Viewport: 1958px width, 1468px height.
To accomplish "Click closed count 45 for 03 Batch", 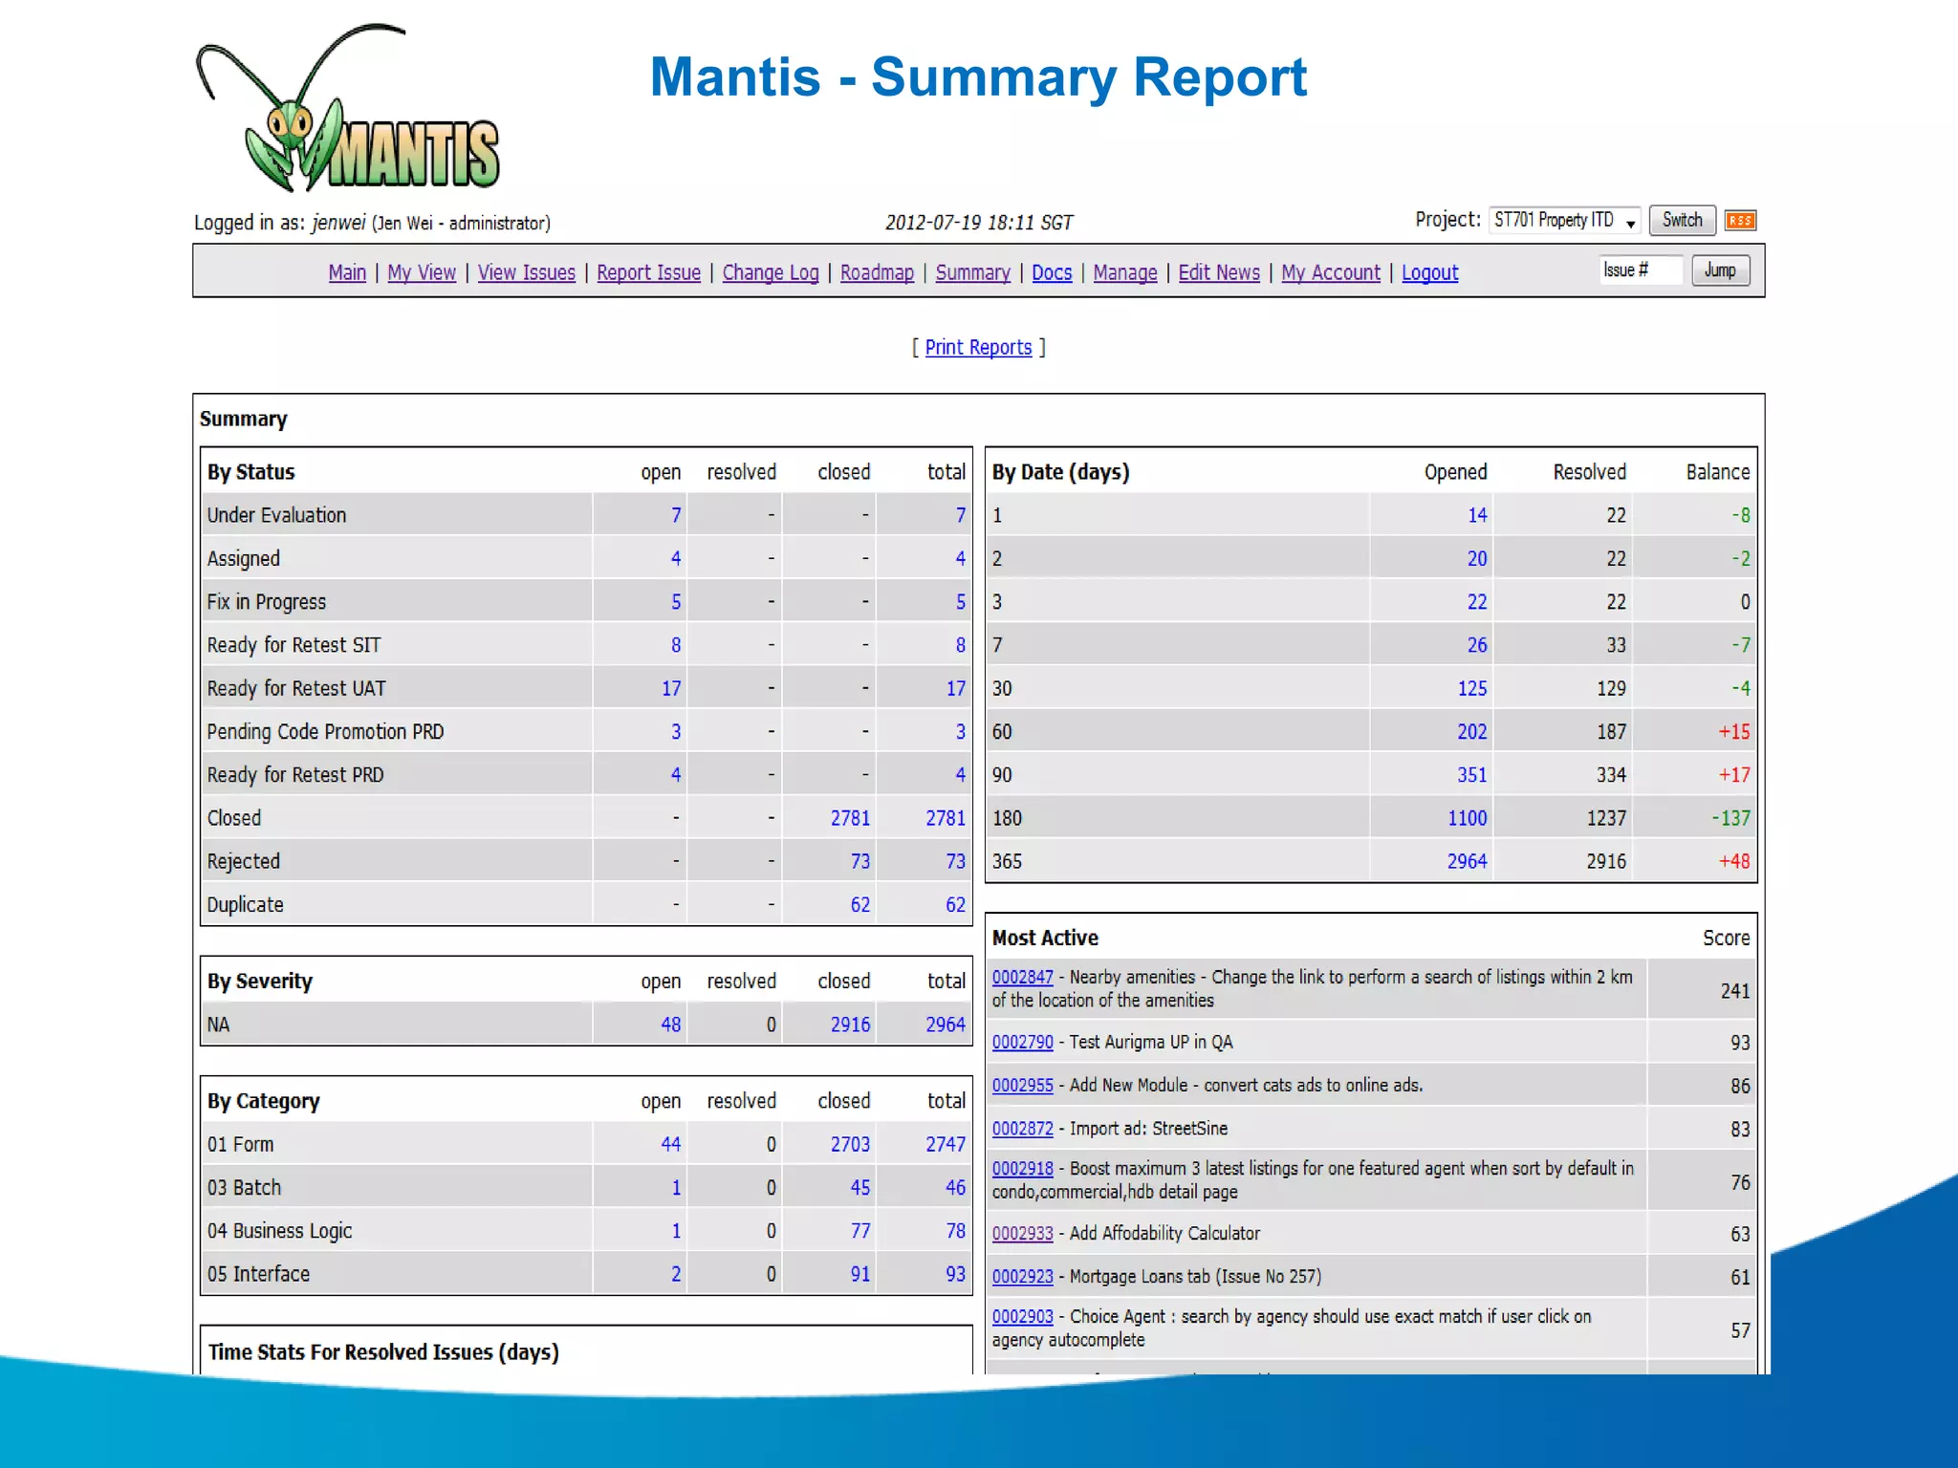I will click(x=860, y=1187).
